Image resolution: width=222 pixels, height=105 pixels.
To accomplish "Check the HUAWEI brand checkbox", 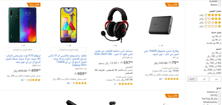I will (219, 1).
